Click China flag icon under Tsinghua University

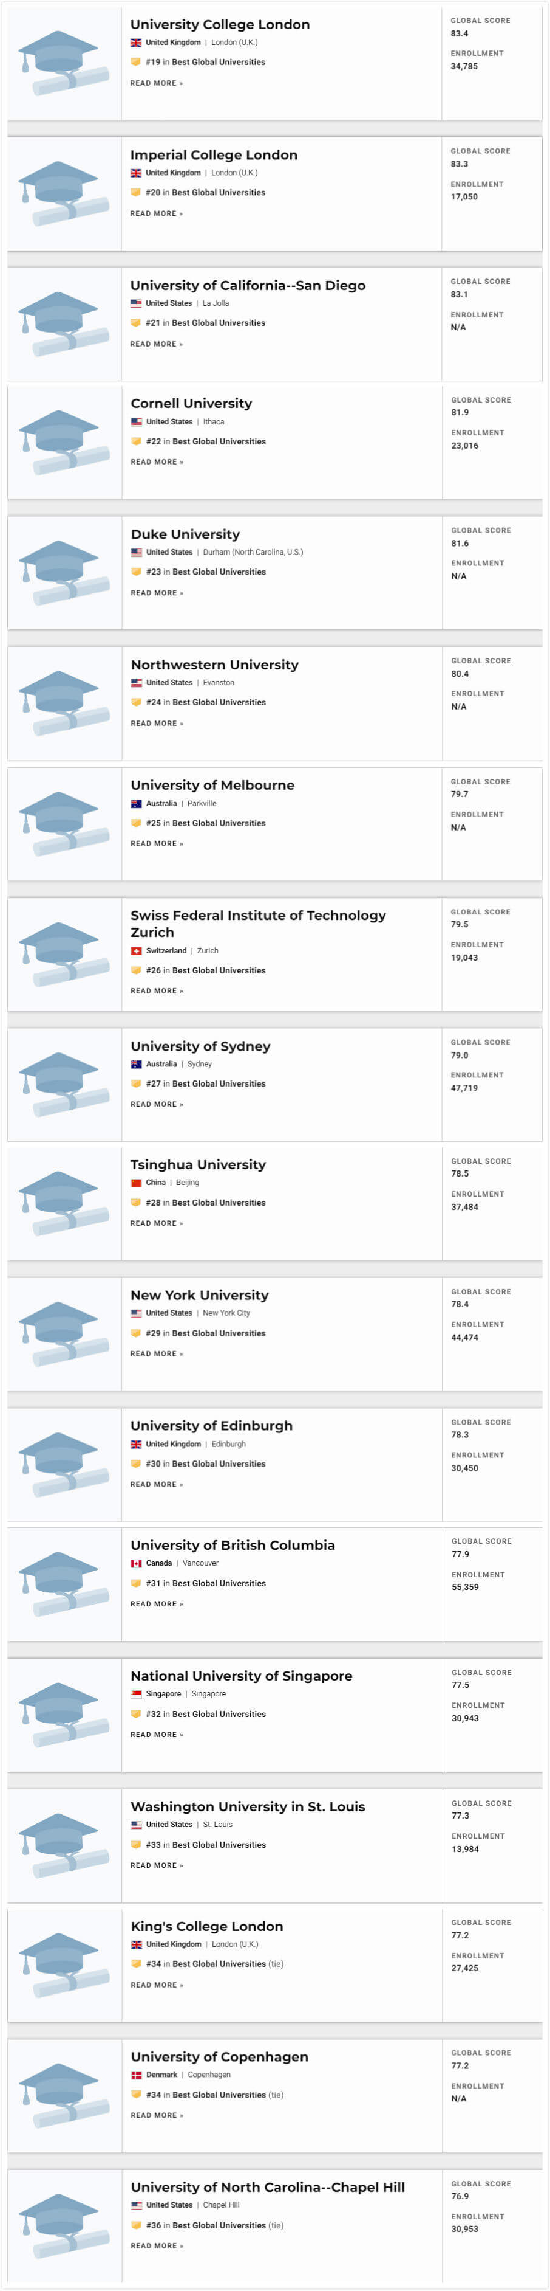tap(136, 1183)
